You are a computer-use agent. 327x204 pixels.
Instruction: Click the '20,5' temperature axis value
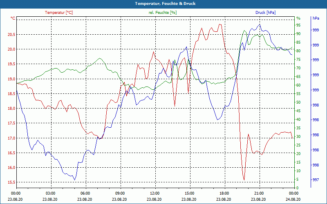[x=11, y=35]
